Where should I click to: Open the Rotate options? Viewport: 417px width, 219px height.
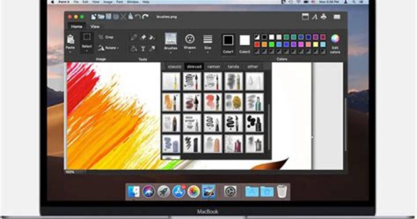click(108, 48)
